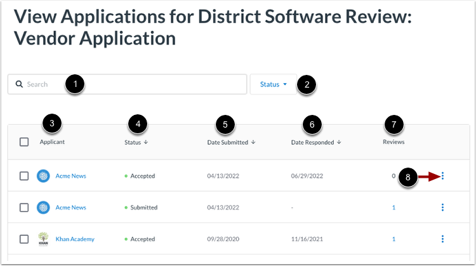476x266 pixels.
Task: Click the Submitted status text
Action: click(x=144, y=208)
